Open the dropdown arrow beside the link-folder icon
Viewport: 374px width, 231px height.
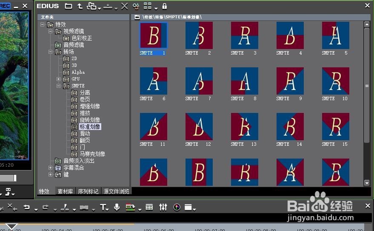[x=100, y=9]
